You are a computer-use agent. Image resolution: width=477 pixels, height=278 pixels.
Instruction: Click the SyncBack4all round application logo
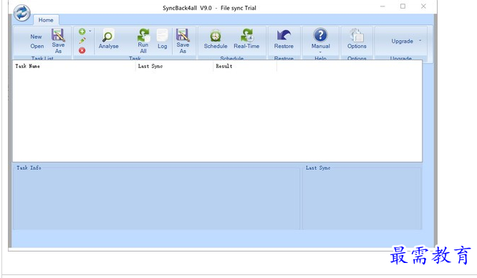22,13
